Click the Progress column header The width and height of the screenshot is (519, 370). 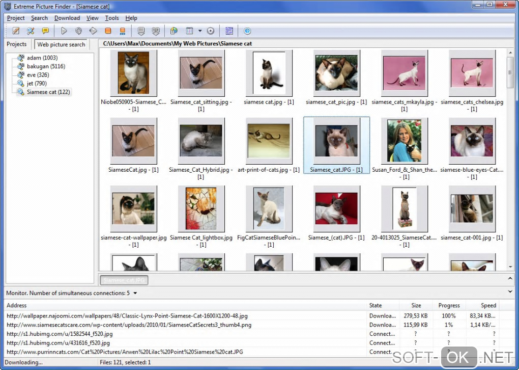pyautogui.click(x=449, y=305)
